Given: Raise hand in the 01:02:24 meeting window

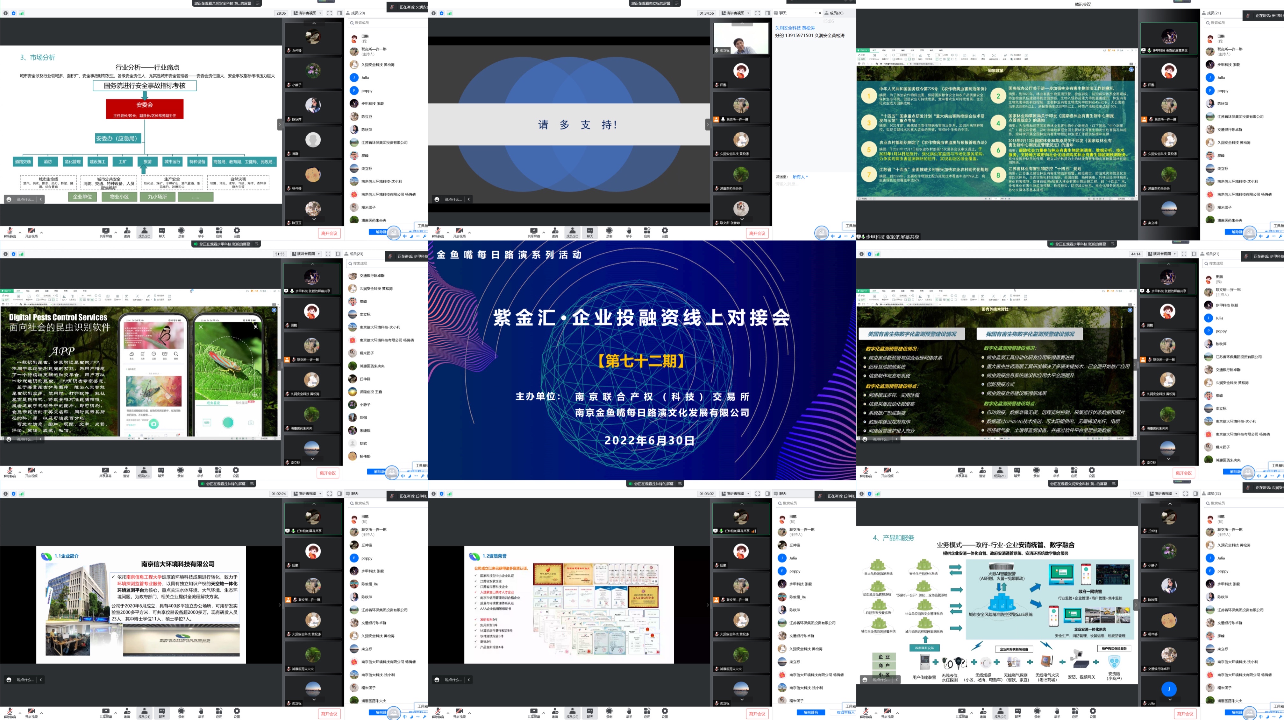Looking at the screenshot, I should (x=201, y=713).
